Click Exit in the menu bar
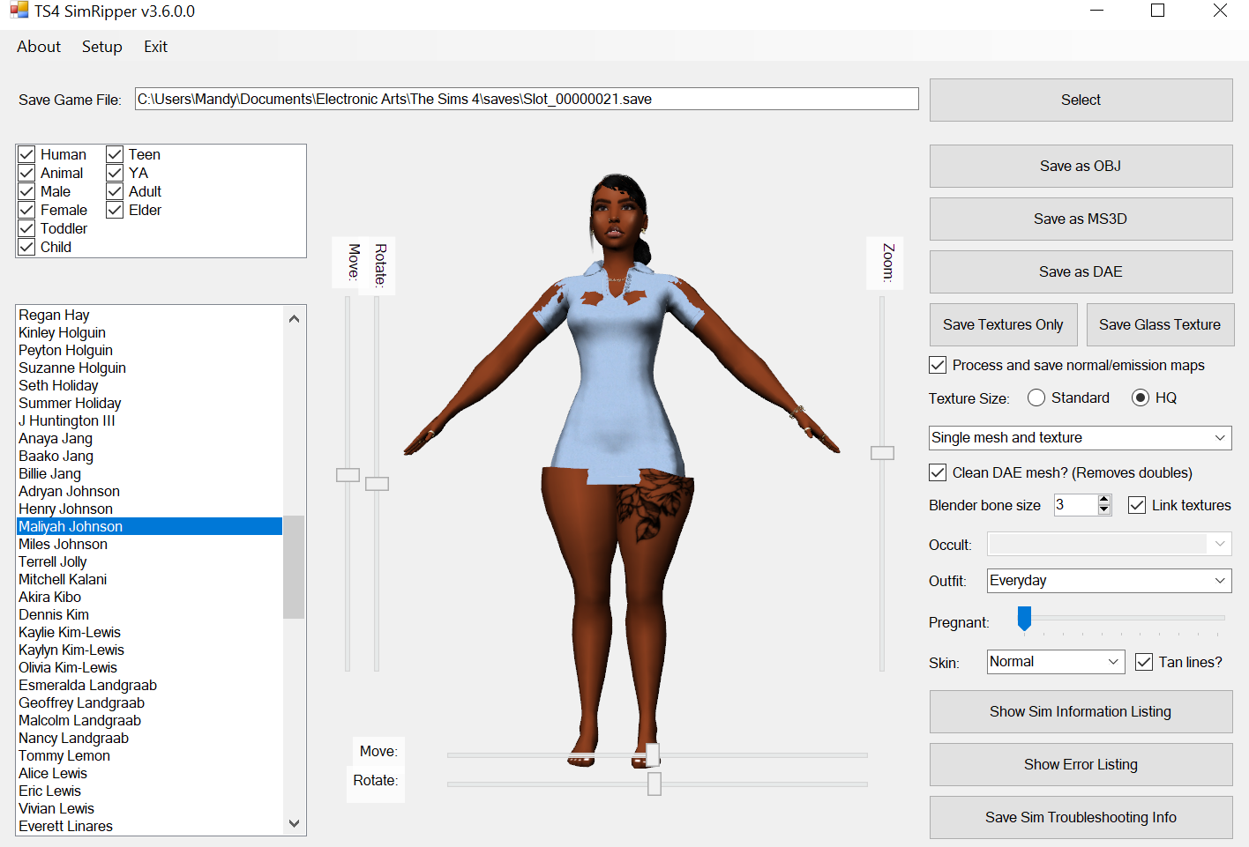 155,46
